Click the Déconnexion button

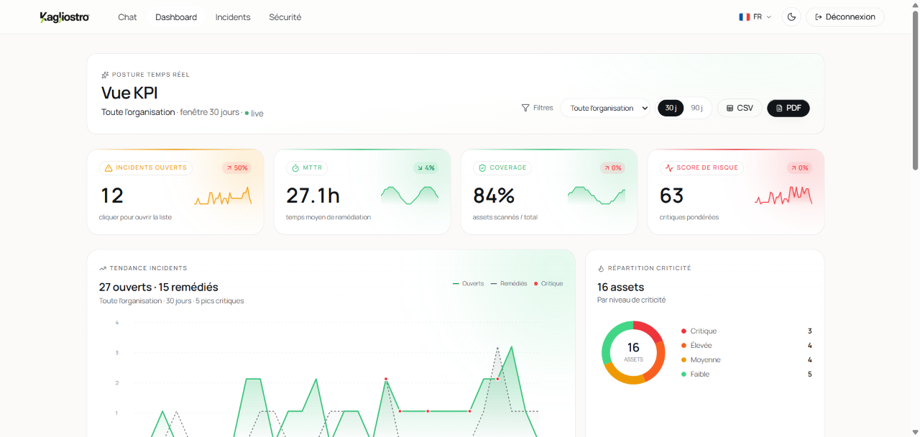[845, 17]
